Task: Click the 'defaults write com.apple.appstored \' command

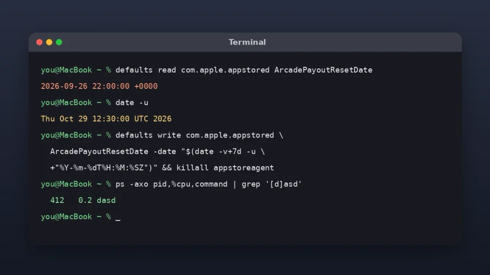Action: pyautogui.click(x=200, y=135)
